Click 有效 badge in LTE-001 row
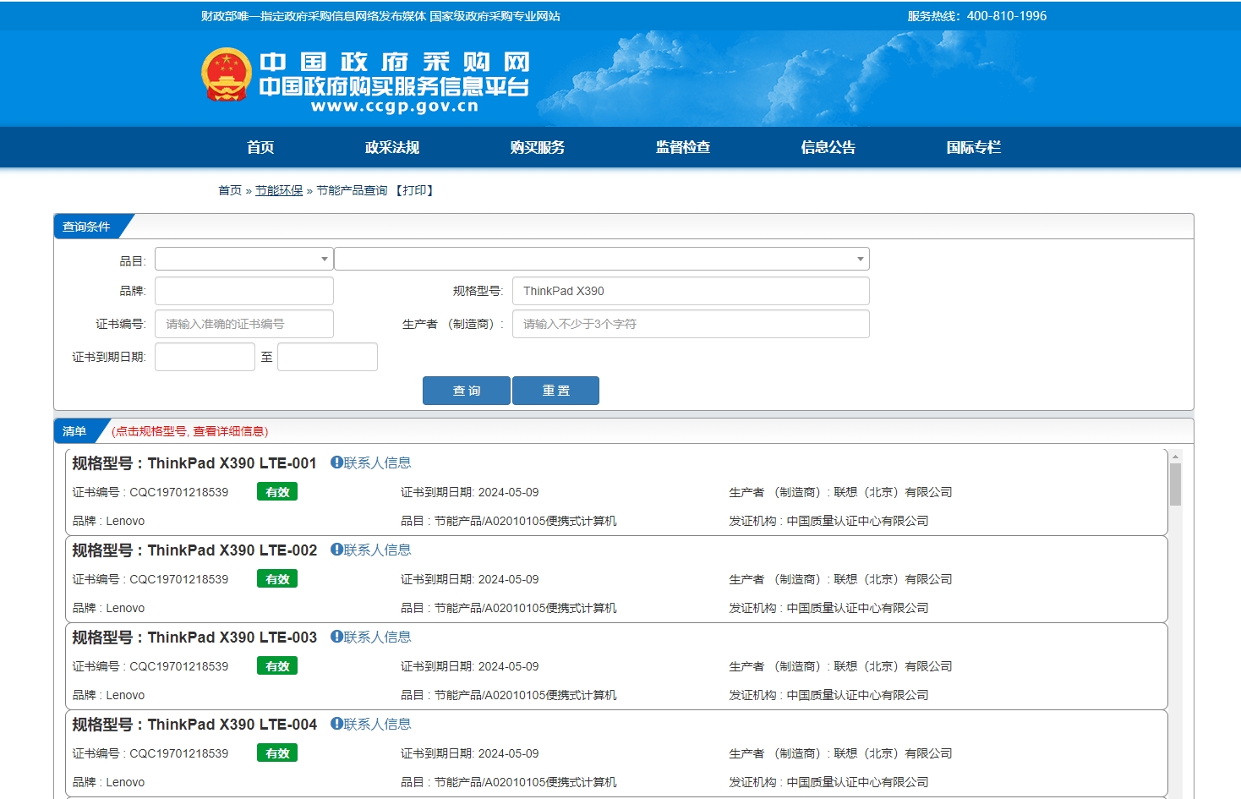The width and height of the screenshot is (1241, 799). pos(277,492)
